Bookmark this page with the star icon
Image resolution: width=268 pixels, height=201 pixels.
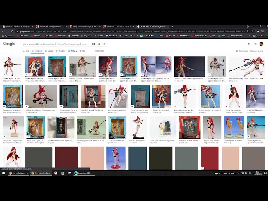(x=252, y=31)
